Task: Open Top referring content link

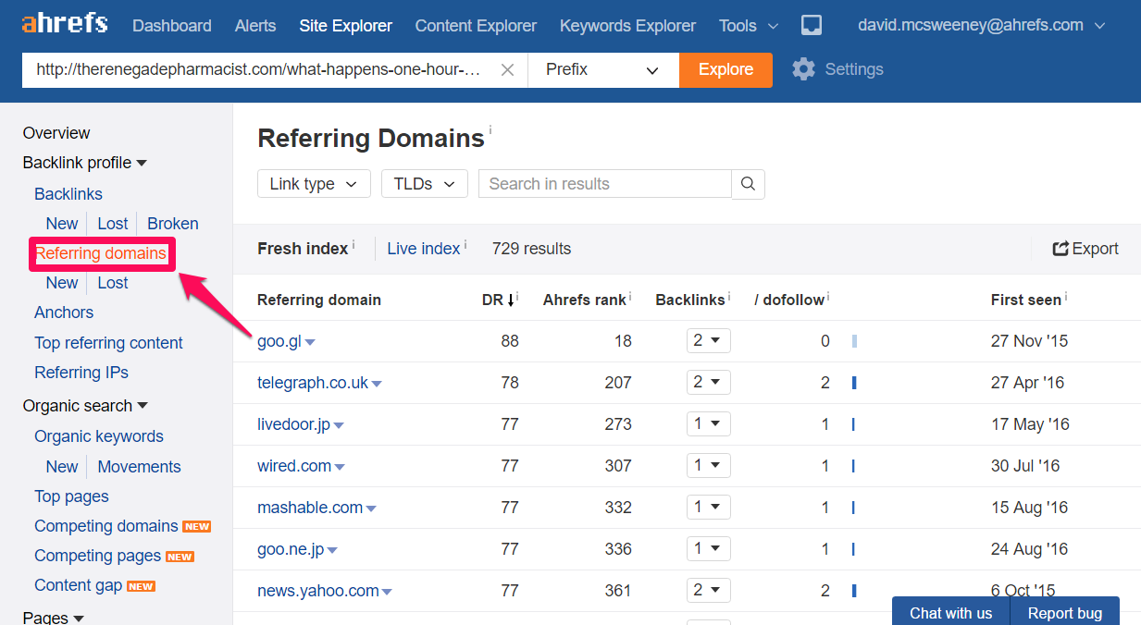Action: [x=108, y=343]
